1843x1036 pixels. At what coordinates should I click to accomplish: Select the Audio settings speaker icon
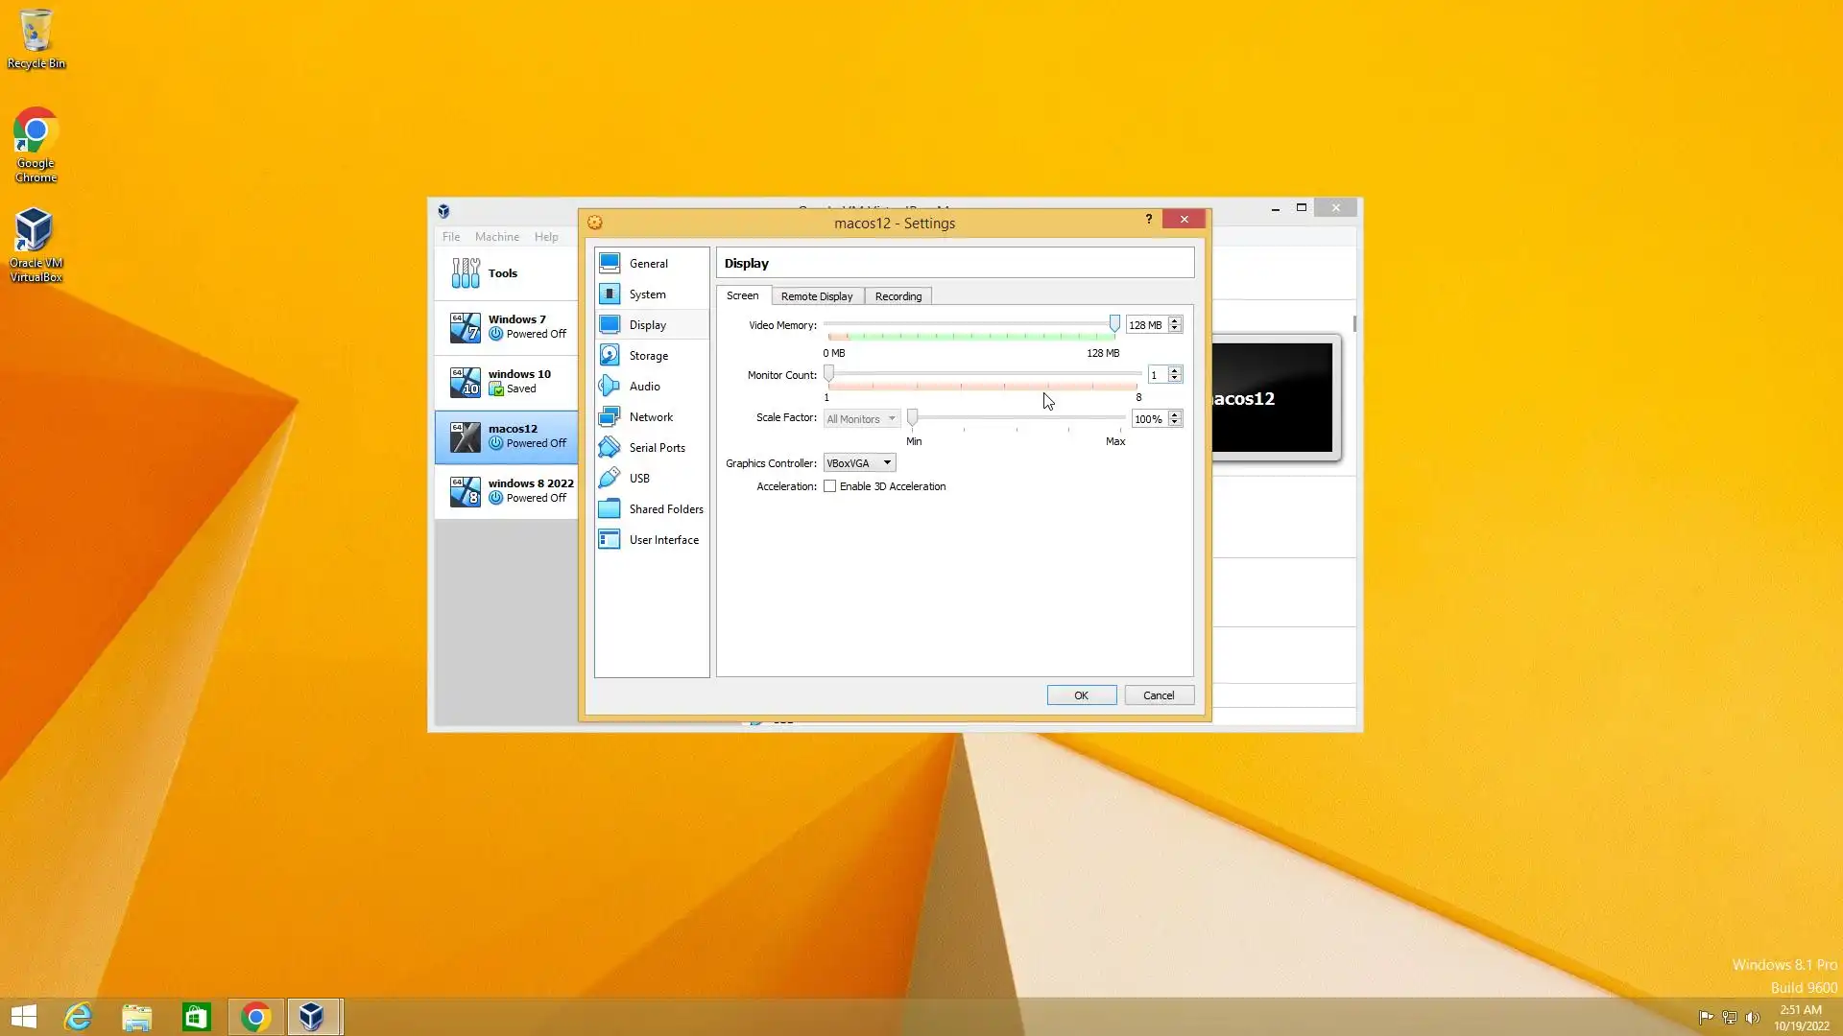(x=610, y=386)
